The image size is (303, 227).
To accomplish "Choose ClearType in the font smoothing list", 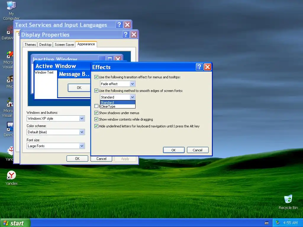I will [x=118, y=106].
